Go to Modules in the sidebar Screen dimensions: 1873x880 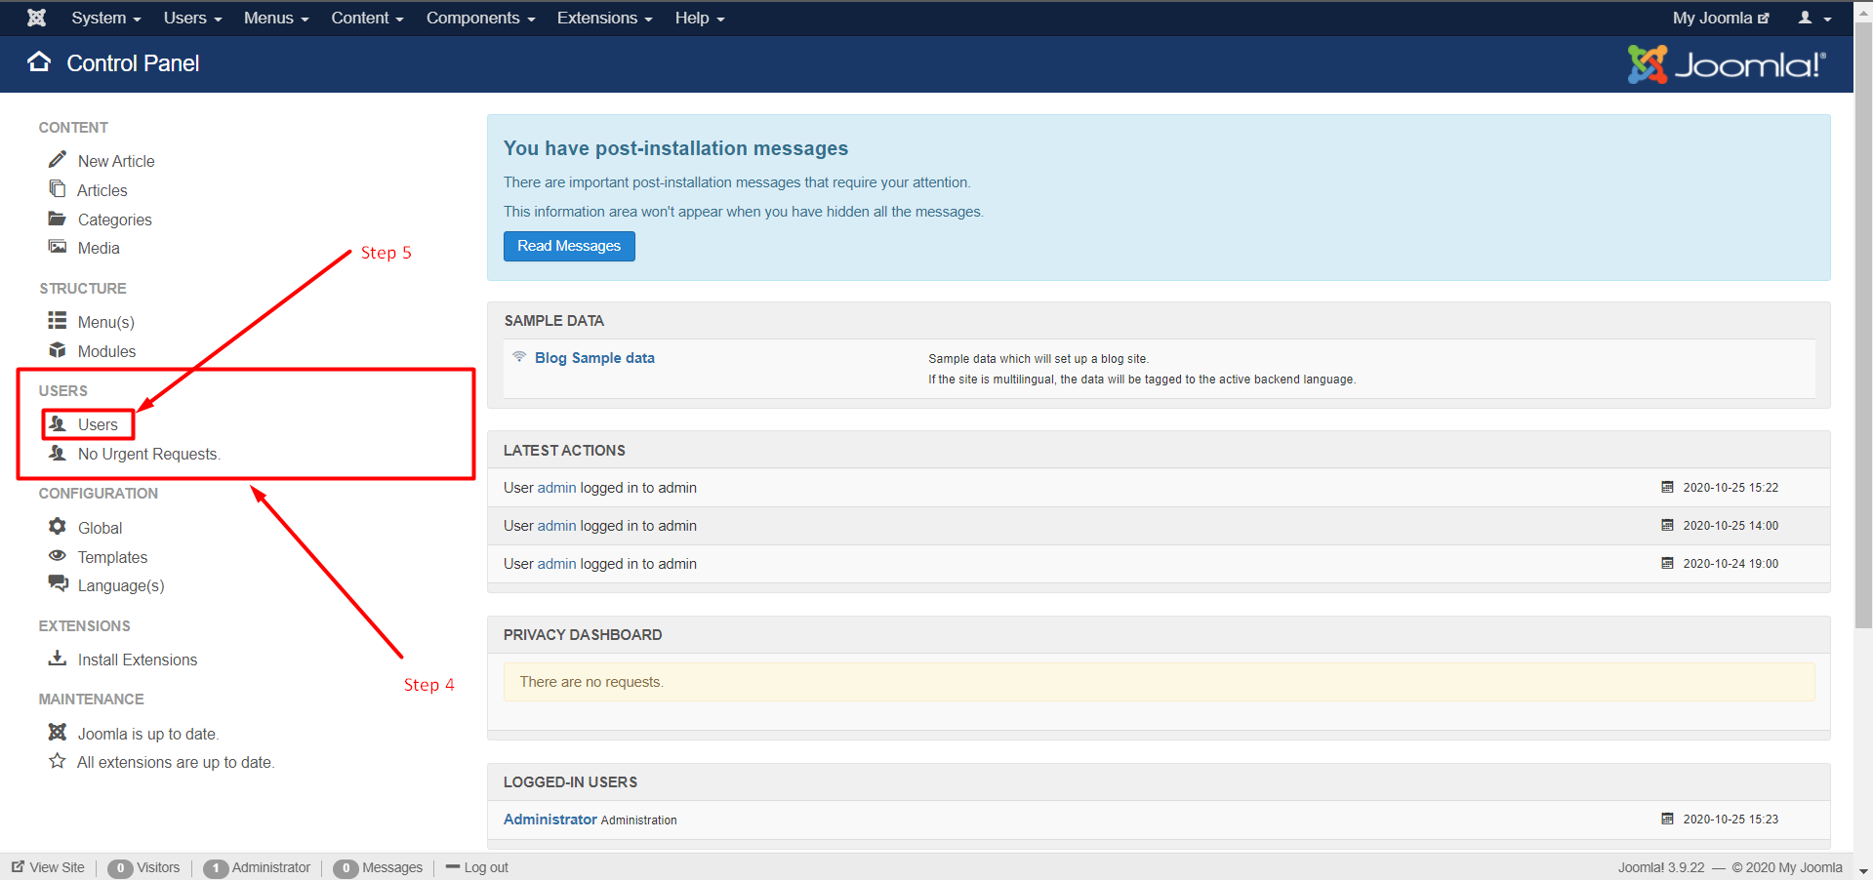(106, 351)
